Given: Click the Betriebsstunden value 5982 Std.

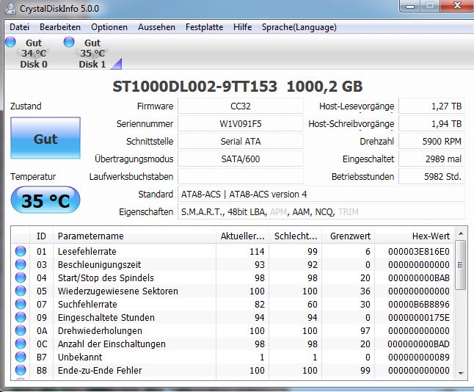Looking at the screenshot, I should 432,176.
